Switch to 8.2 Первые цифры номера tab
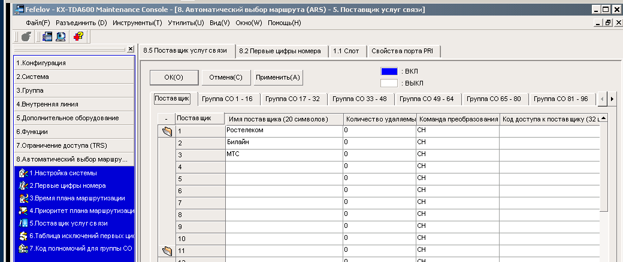Screen dimensions: 623x262 coord(282,51)
